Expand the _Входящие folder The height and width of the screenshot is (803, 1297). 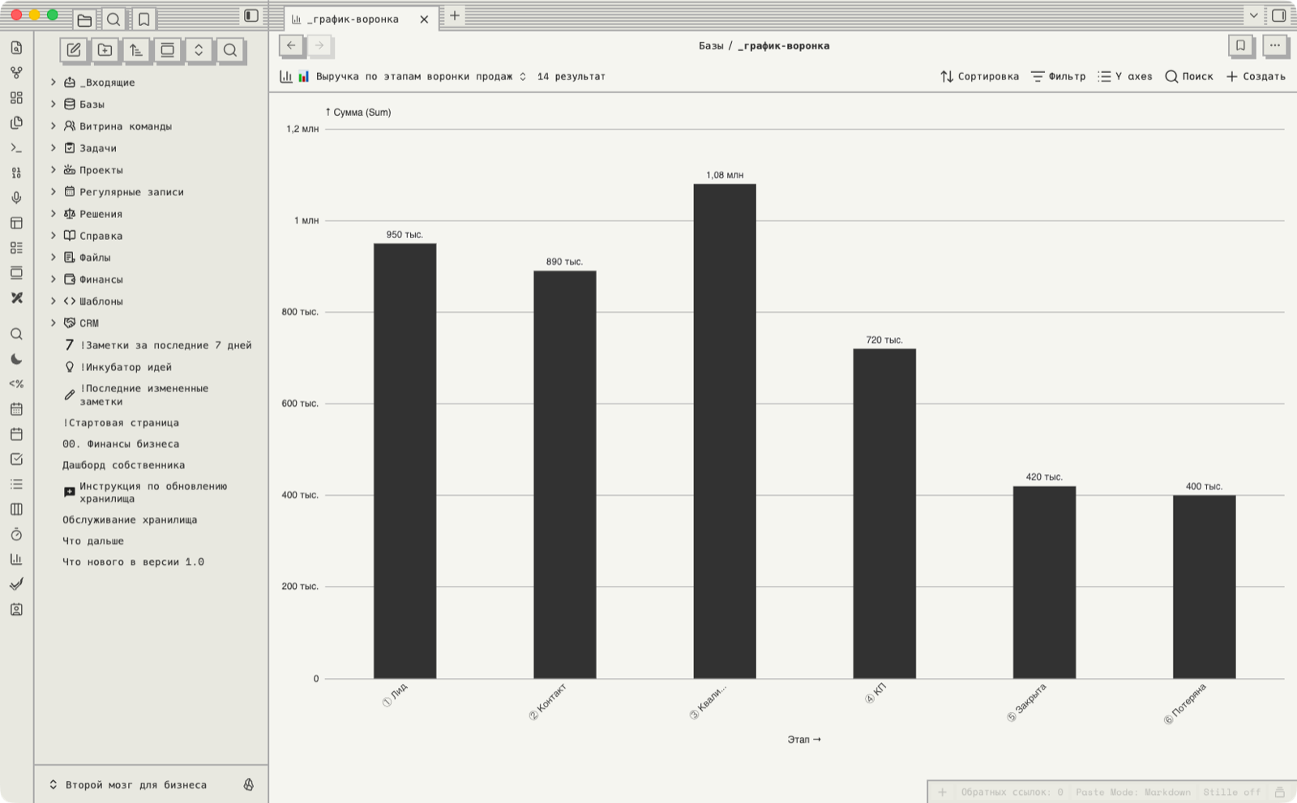tap(54, 83)
